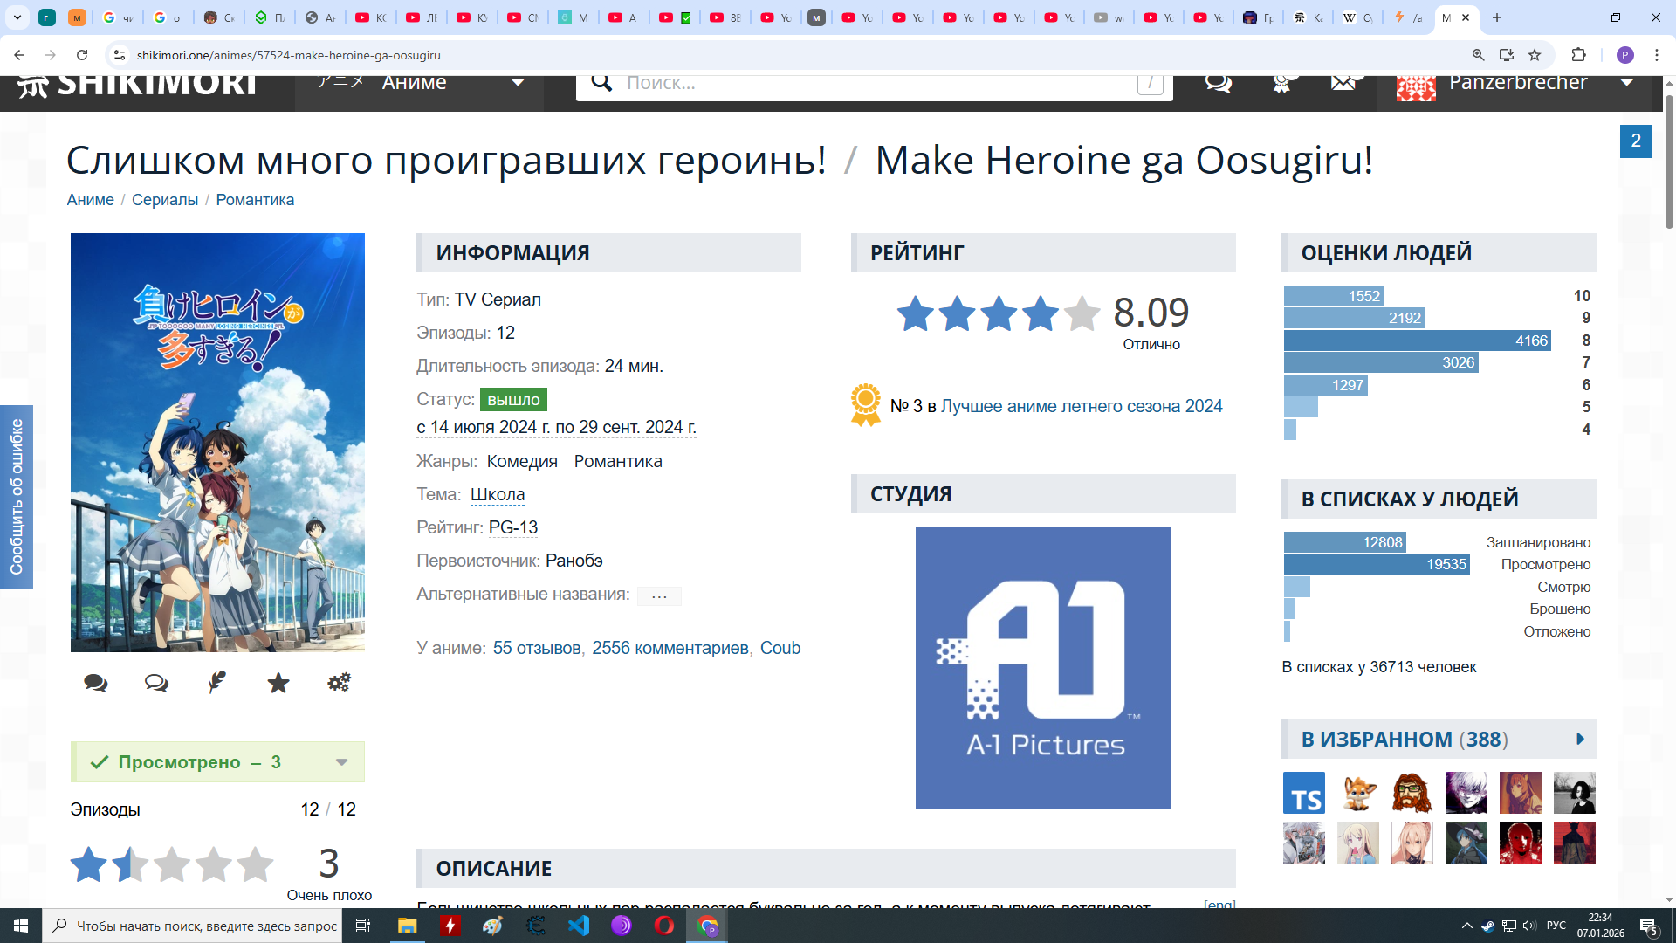Image resolution: width=1676 pixels, height=943 pixels.
Task: Open the gears edit icon under the poster
Action: (x=339, y=682)
